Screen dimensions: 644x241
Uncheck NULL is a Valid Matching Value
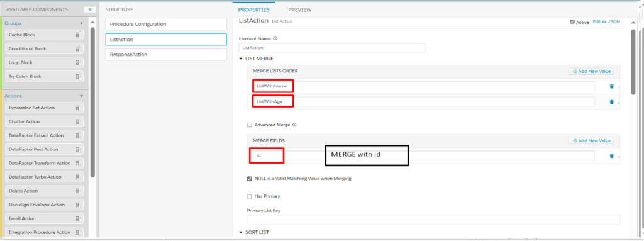249,179
